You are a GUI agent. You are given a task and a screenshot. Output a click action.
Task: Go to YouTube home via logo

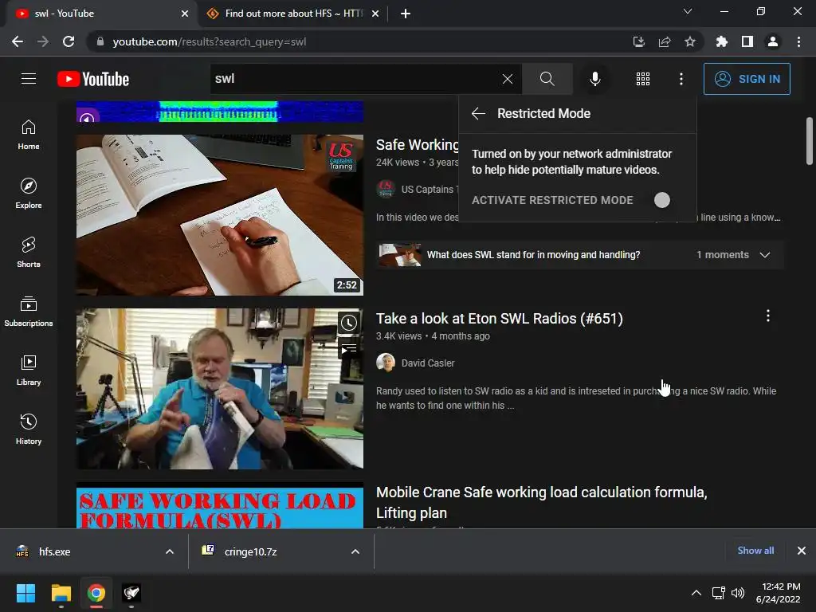coord(93,79)
